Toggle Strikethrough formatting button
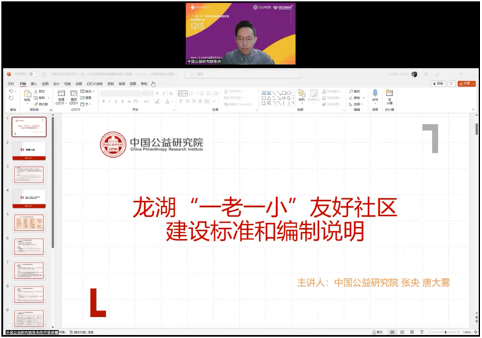482x338 pixels. point(129,101)
